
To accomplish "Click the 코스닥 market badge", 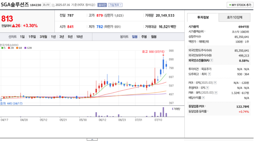I will click(x=46, y=5).
